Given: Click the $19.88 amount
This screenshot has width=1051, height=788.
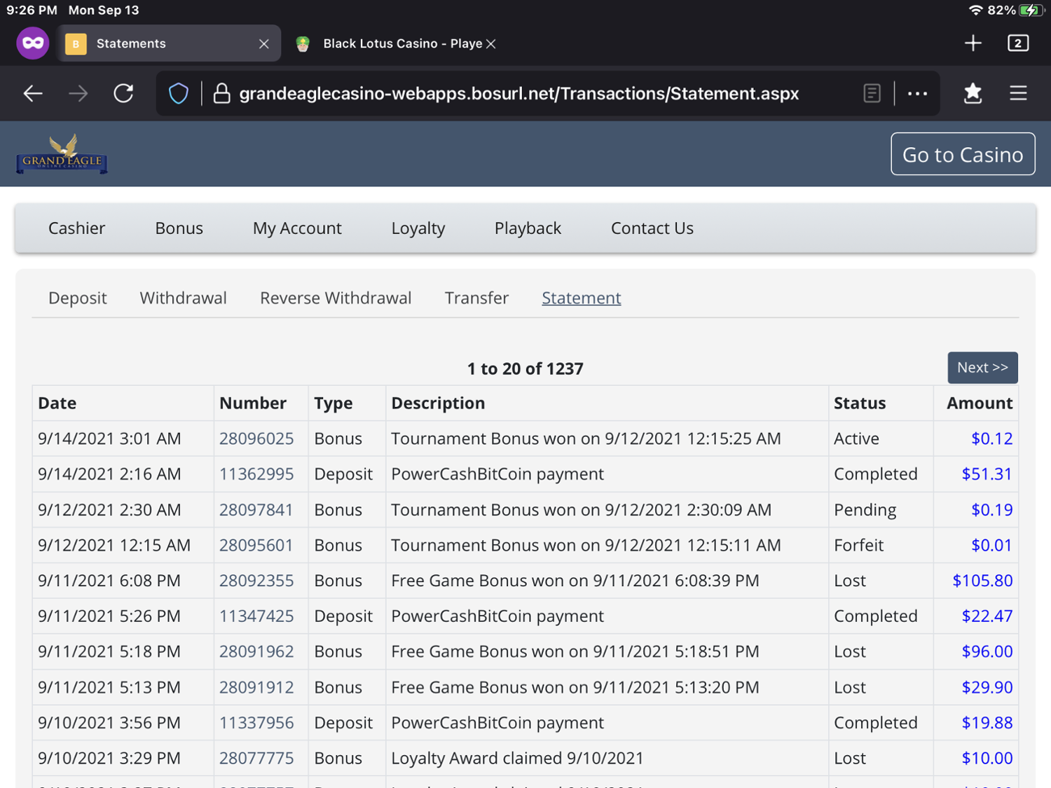Looking at the screenshot, I should click(x=987, y=723).
